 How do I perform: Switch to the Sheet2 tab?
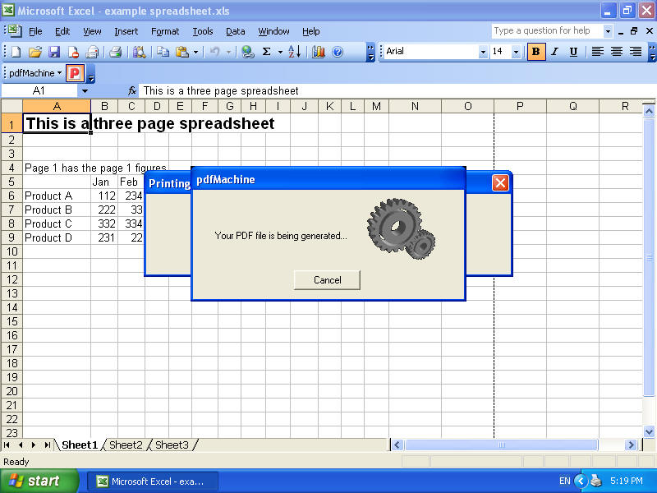click(126, 445)
